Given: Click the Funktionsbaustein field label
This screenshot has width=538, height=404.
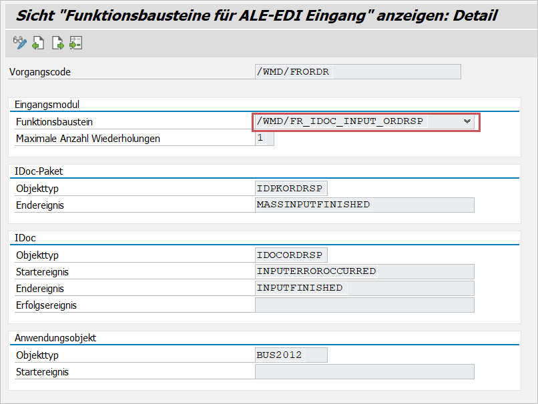Looking at the screenshot, I should coord(54,122).
